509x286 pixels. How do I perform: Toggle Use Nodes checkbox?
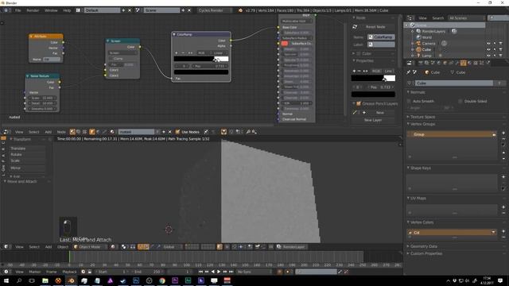177,132
